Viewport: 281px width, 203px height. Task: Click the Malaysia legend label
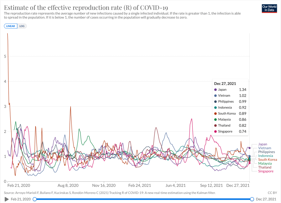[265, 163]
